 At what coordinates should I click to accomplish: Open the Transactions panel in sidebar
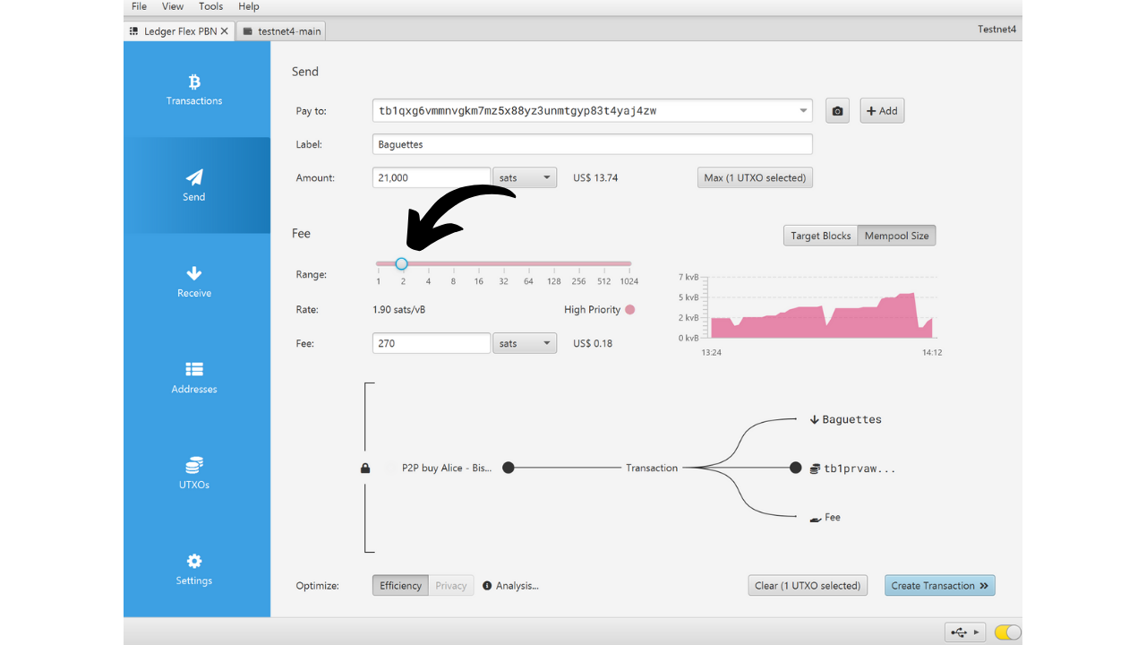pos(194,90)
